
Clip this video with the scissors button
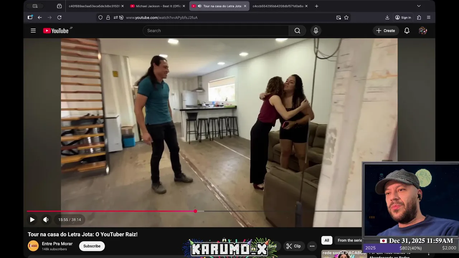coord(293,246)
